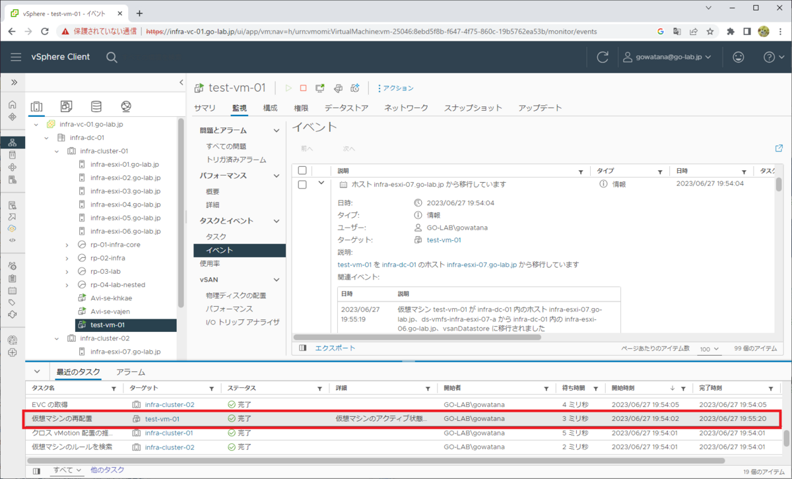Screen dimensions: 792x479
Task: Open タスク in monitor menu
Action: [216, 236]
